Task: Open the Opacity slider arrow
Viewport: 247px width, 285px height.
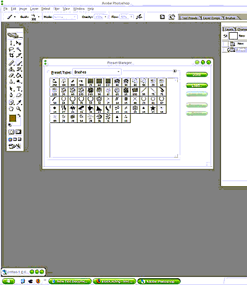Action: point(106,17)
